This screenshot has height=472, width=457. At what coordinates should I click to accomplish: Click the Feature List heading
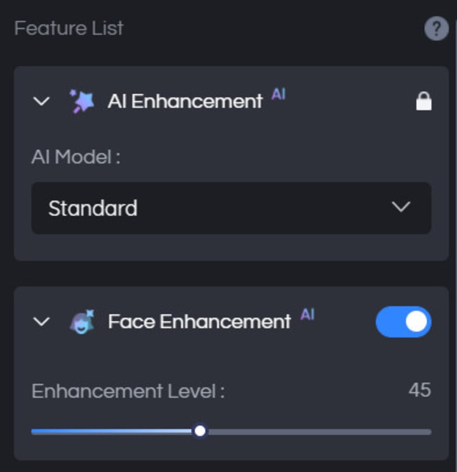[x=69, y=29]
